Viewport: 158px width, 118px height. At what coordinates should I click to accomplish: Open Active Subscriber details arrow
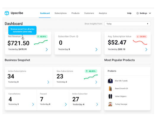pos(97,104)
